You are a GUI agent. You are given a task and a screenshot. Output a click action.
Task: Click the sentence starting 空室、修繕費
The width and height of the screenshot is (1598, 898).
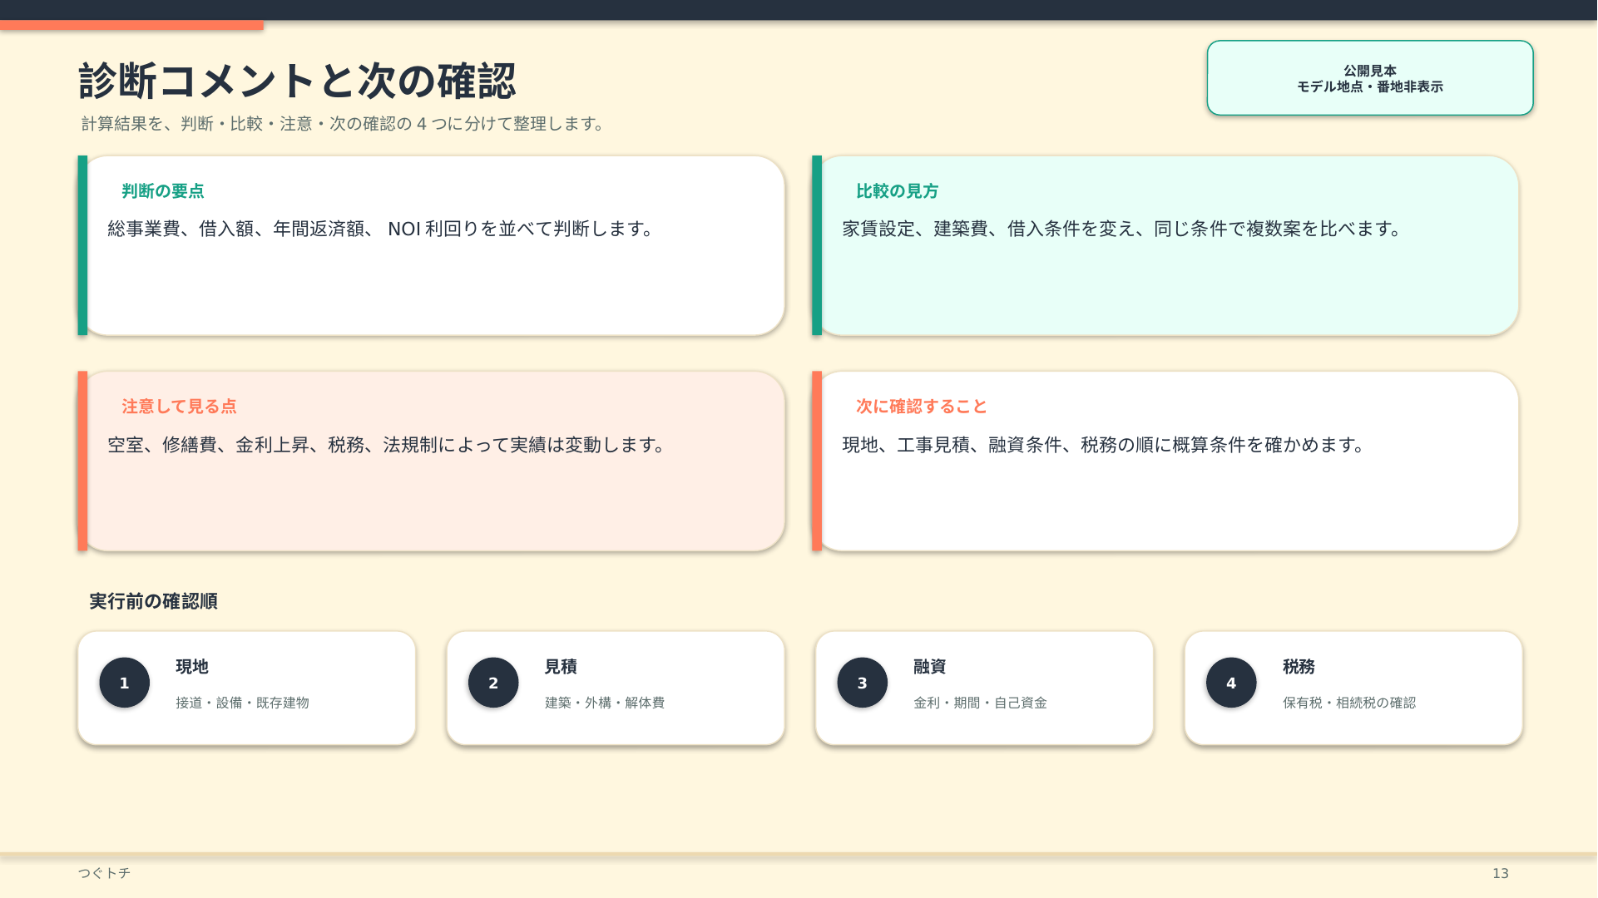[x=388, y=445]
